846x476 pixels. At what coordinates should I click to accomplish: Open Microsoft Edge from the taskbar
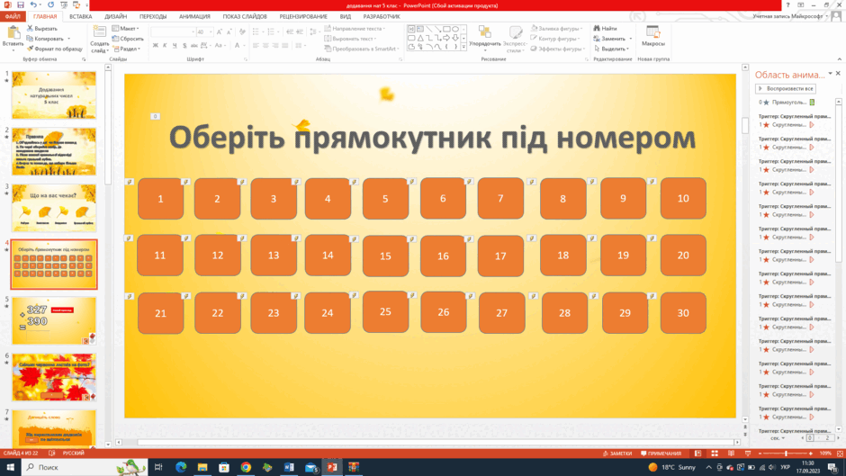click(181, 467)
